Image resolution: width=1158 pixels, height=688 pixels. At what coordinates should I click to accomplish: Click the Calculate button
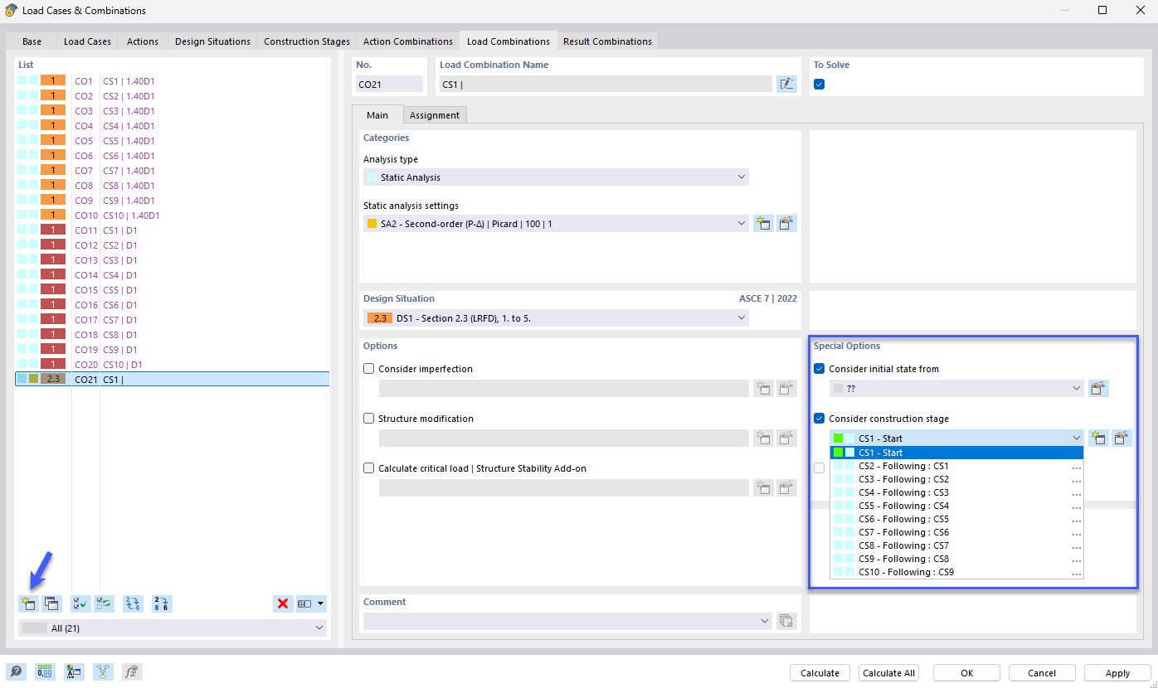820,673
